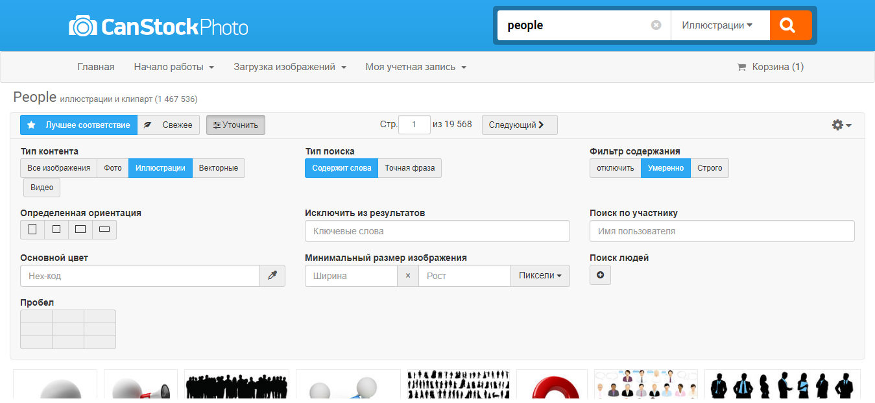Focus the Ширина width field
The width and height of the screenshot is (875, 403).
[x=351, y=276]
